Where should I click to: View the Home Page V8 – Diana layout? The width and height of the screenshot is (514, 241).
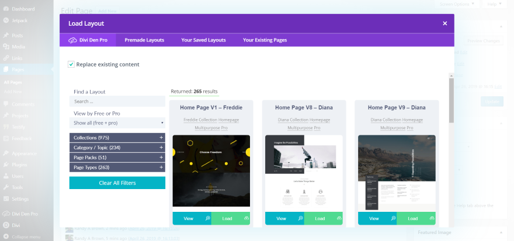click(285, 218)
